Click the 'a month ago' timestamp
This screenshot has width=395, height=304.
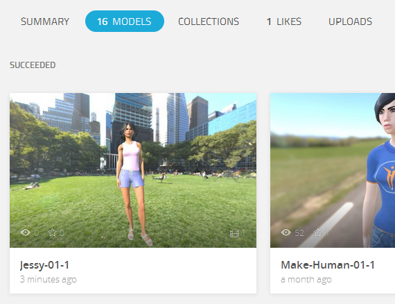pos(306,279)
